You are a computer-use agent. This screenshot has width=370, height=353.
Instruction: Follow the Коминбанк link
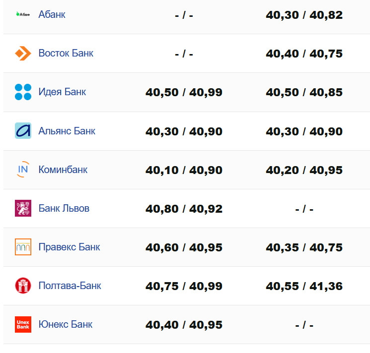pyautogui.click(x=63, y=170)
